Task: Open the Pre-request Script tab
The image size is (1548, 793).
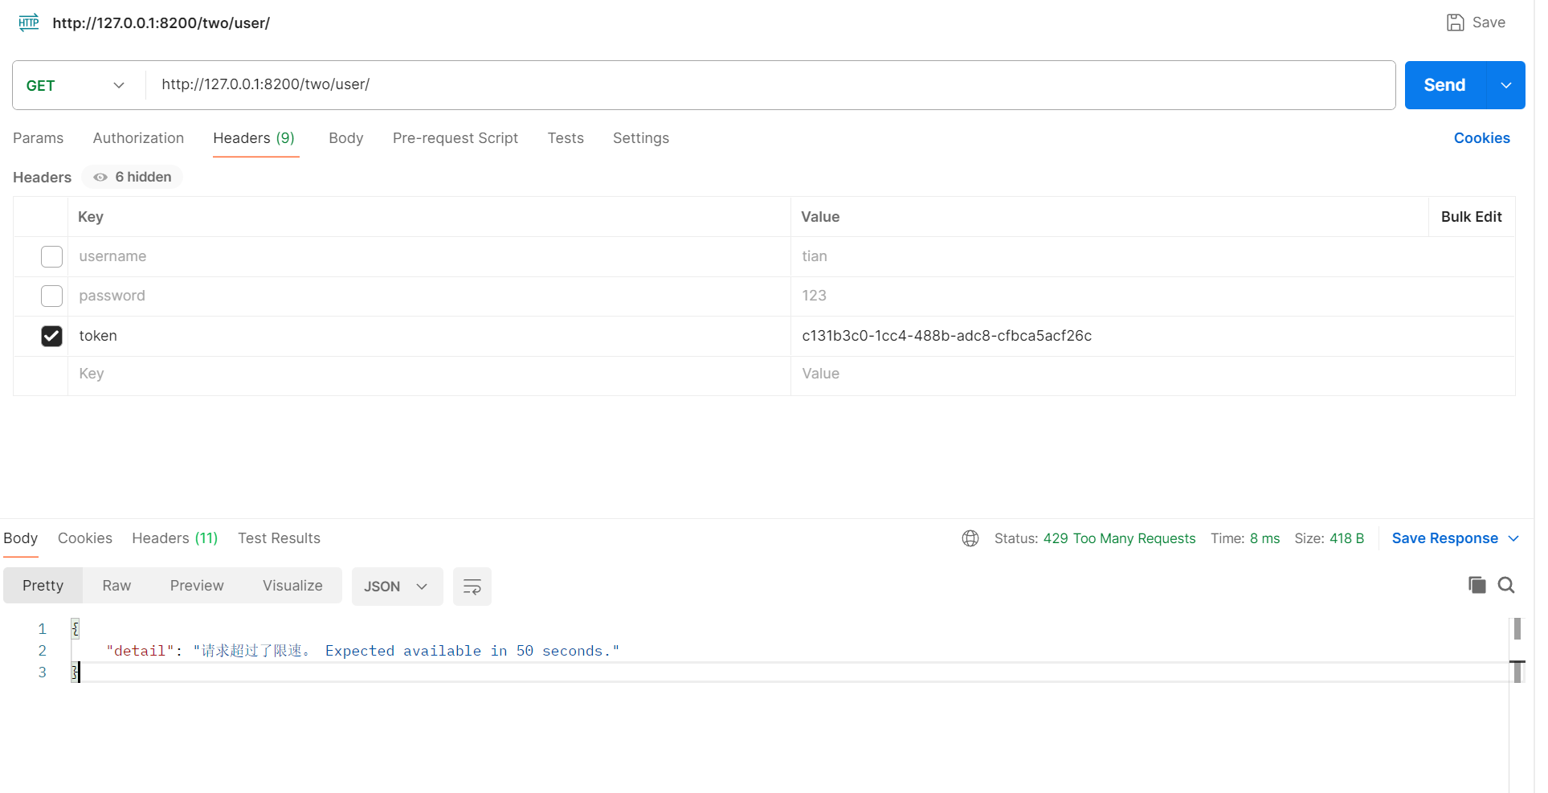Action: (455, 138)
